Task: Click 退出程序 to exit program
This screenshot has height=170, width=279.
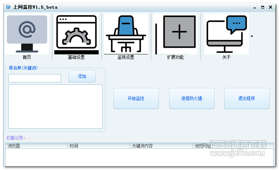Action: tap(247, 98)
